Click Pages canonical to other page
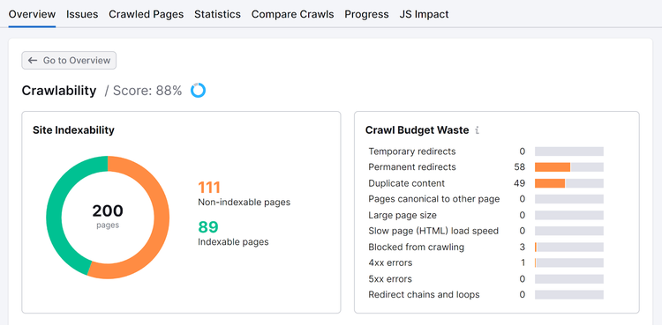Screen dimensions: 662x325 434,199
